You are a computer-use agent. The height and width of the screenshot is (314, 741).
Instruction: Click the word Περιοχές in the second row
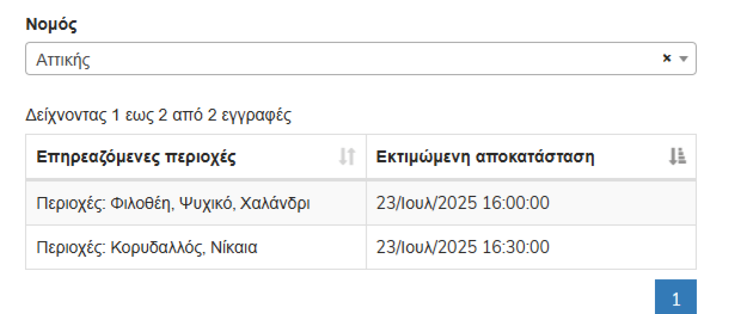(71, 248)
